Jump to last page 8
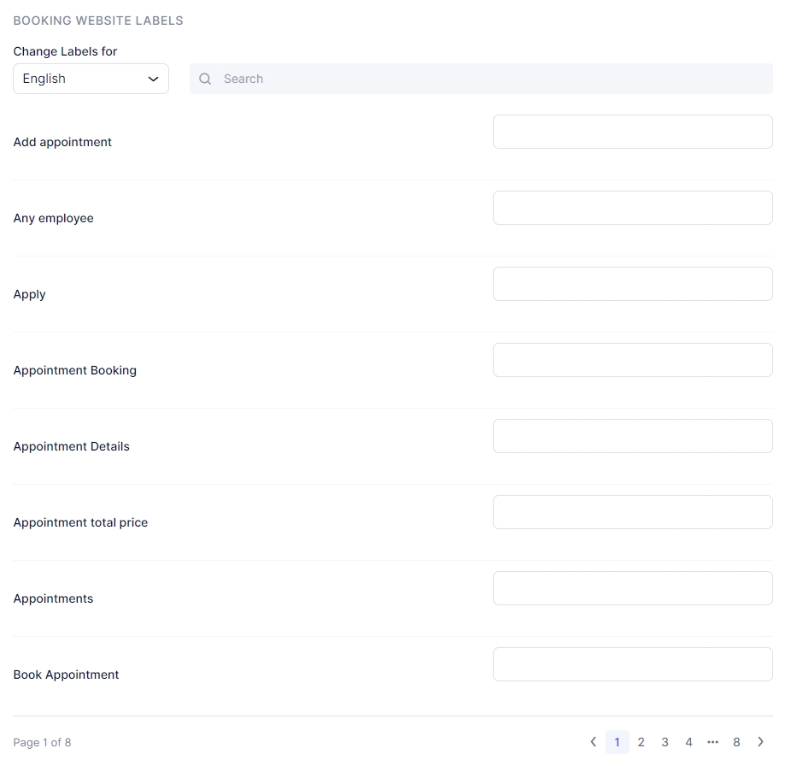785x766 pixels. pos(736,742)
